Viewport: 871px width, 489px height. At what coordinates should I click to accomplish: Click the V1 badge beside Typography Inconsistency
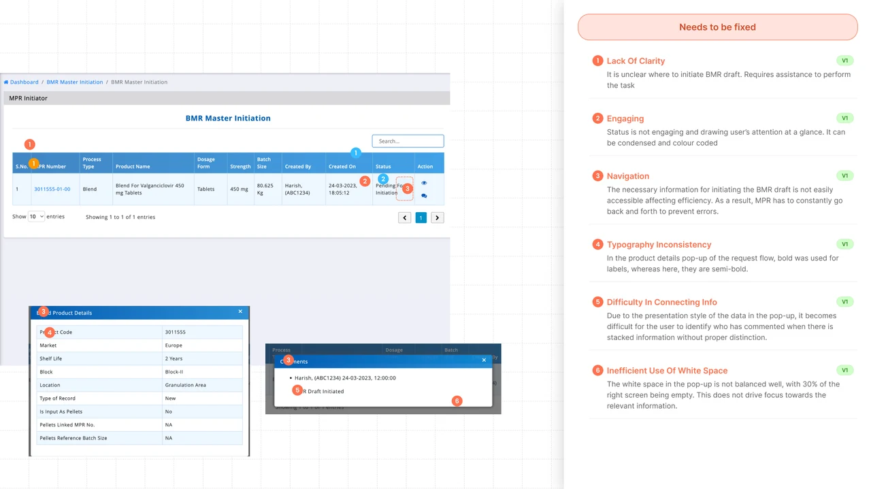tap(844, 244)
